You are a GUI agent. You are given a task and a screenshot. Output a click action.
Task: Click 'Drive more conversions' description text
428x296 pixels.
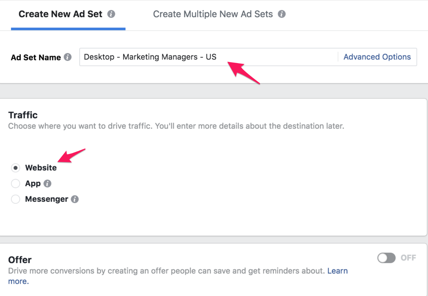pos(166,271)
